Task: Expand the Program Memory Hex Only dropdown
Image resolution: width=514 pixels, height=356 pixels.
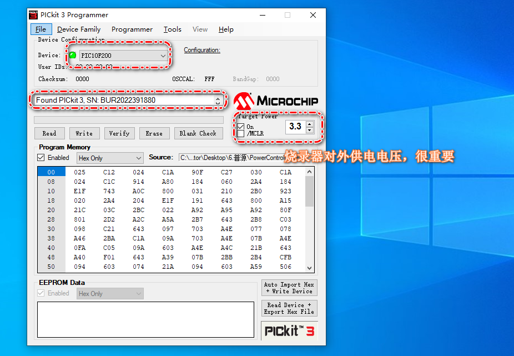Action: click(x=110, y=158)
